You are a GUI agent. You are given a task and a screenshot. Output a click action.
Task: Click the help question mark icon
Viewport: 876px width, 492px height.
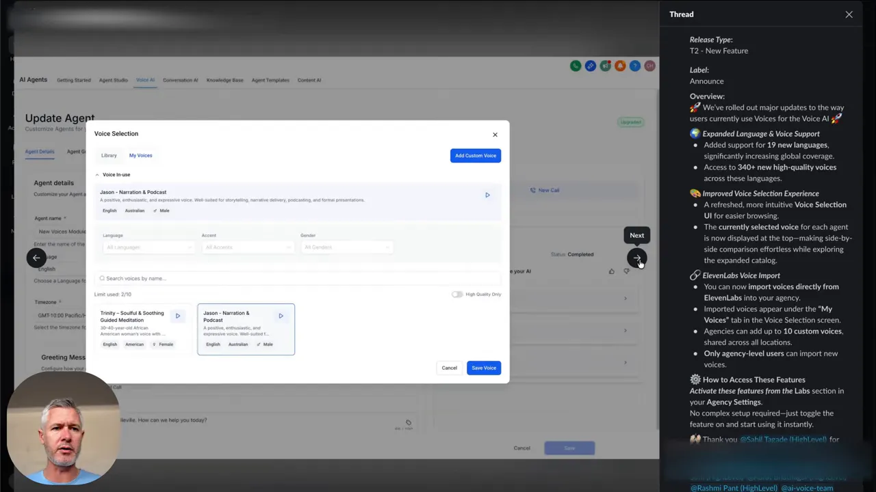[635, 66]
